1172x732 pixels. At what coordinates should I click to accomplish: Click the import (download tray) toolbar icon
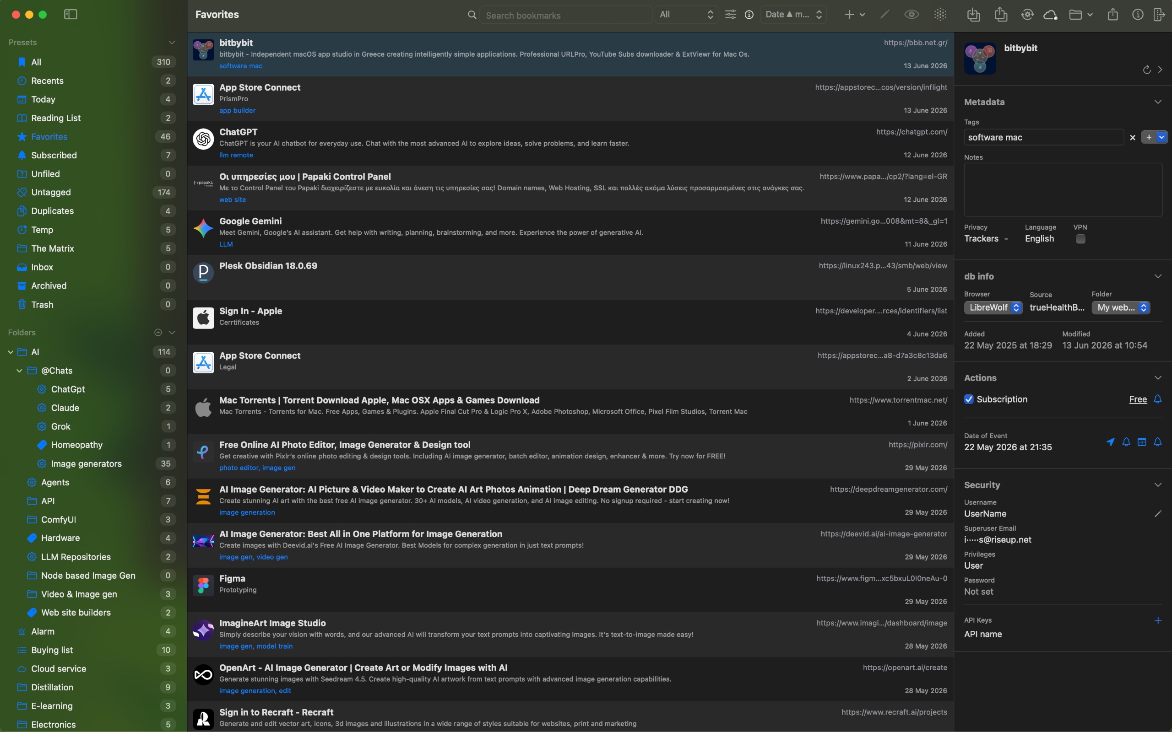pyautogui.click(x=973, y=15)
